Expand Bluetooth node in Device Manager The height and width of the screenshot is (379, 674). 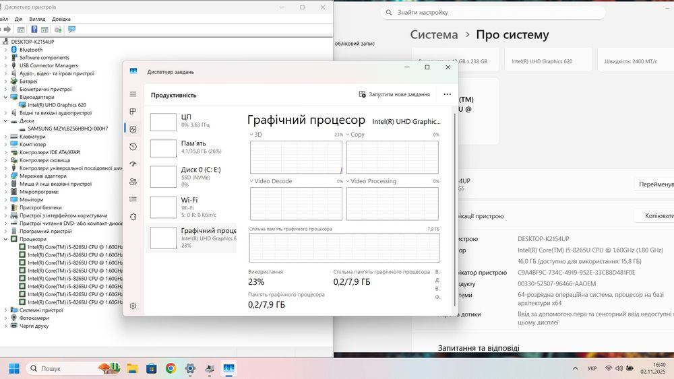pyautogui.click(x=5, y=50)
